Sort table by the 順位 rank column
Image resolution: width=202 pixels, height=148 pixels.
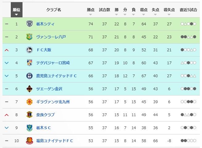pyautogui.click(x=17, y=11)
